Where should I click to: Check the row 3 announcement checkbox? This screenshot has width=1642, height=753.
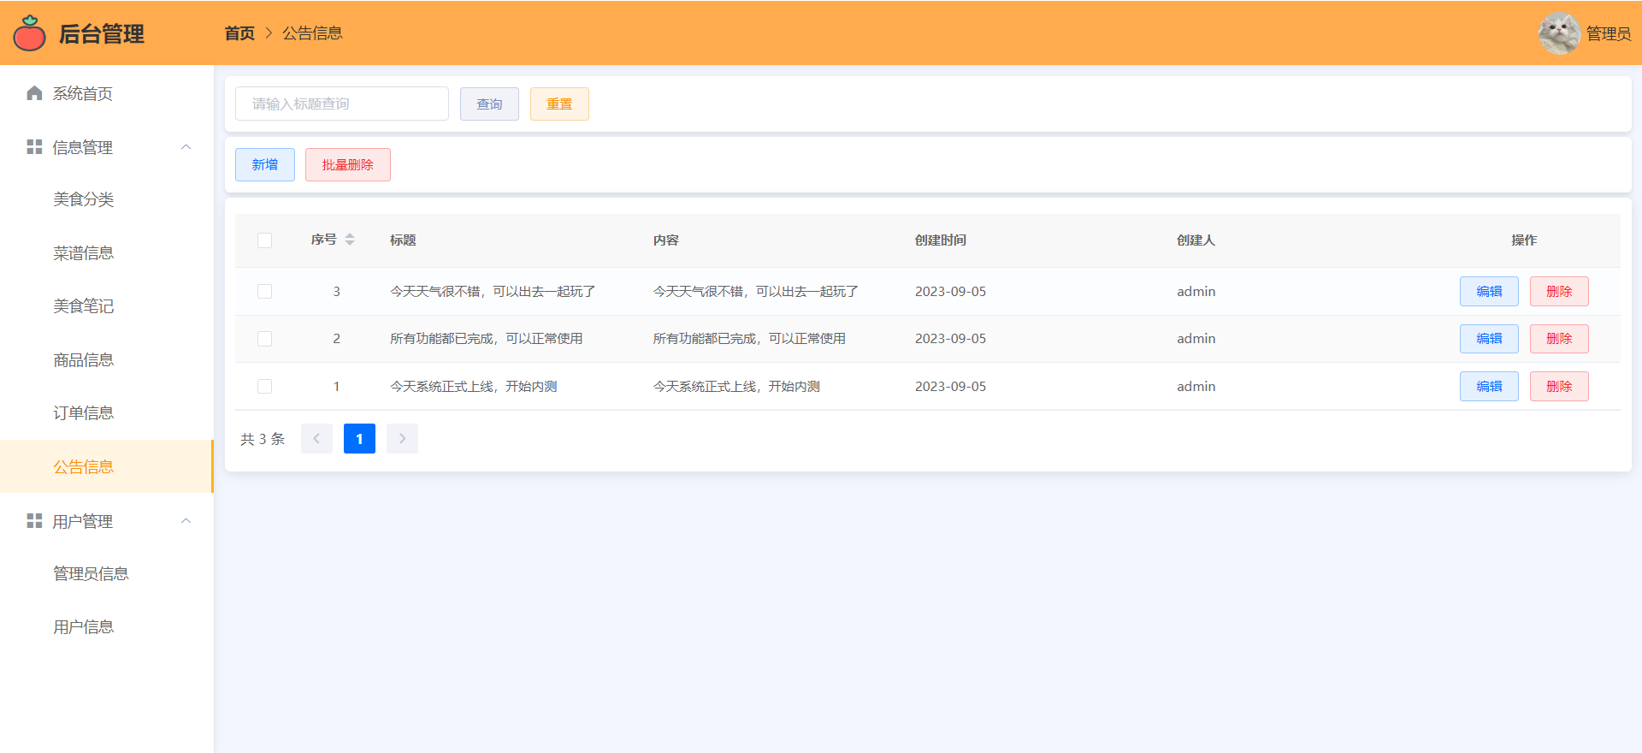265,292
